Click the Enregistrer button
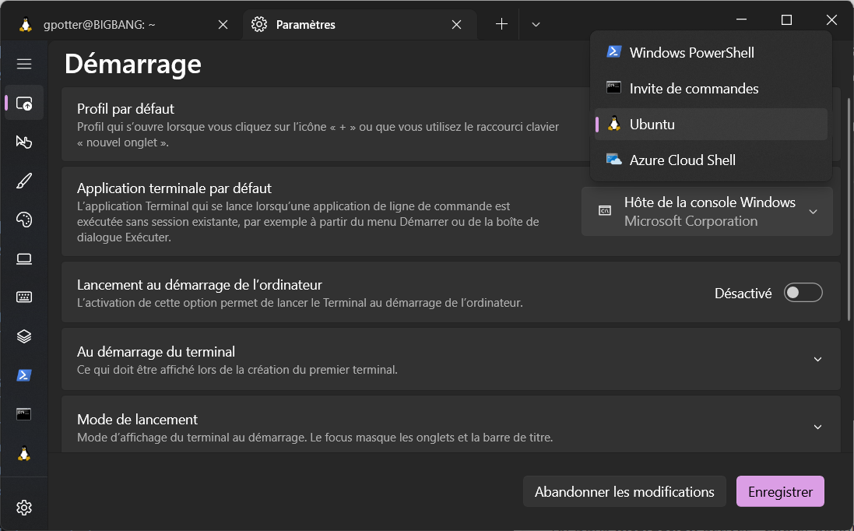 (780, 492)
